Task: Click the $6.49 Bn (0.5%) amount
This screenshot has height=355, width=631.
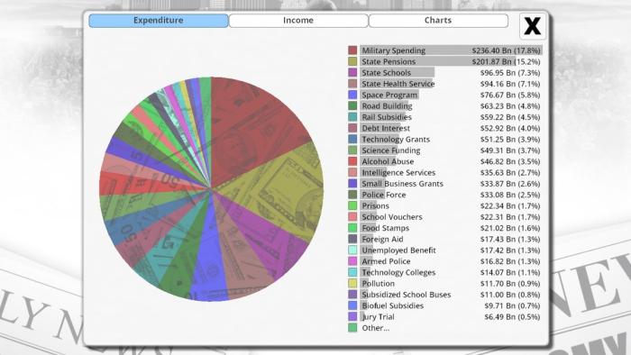Action: point(512,317)
